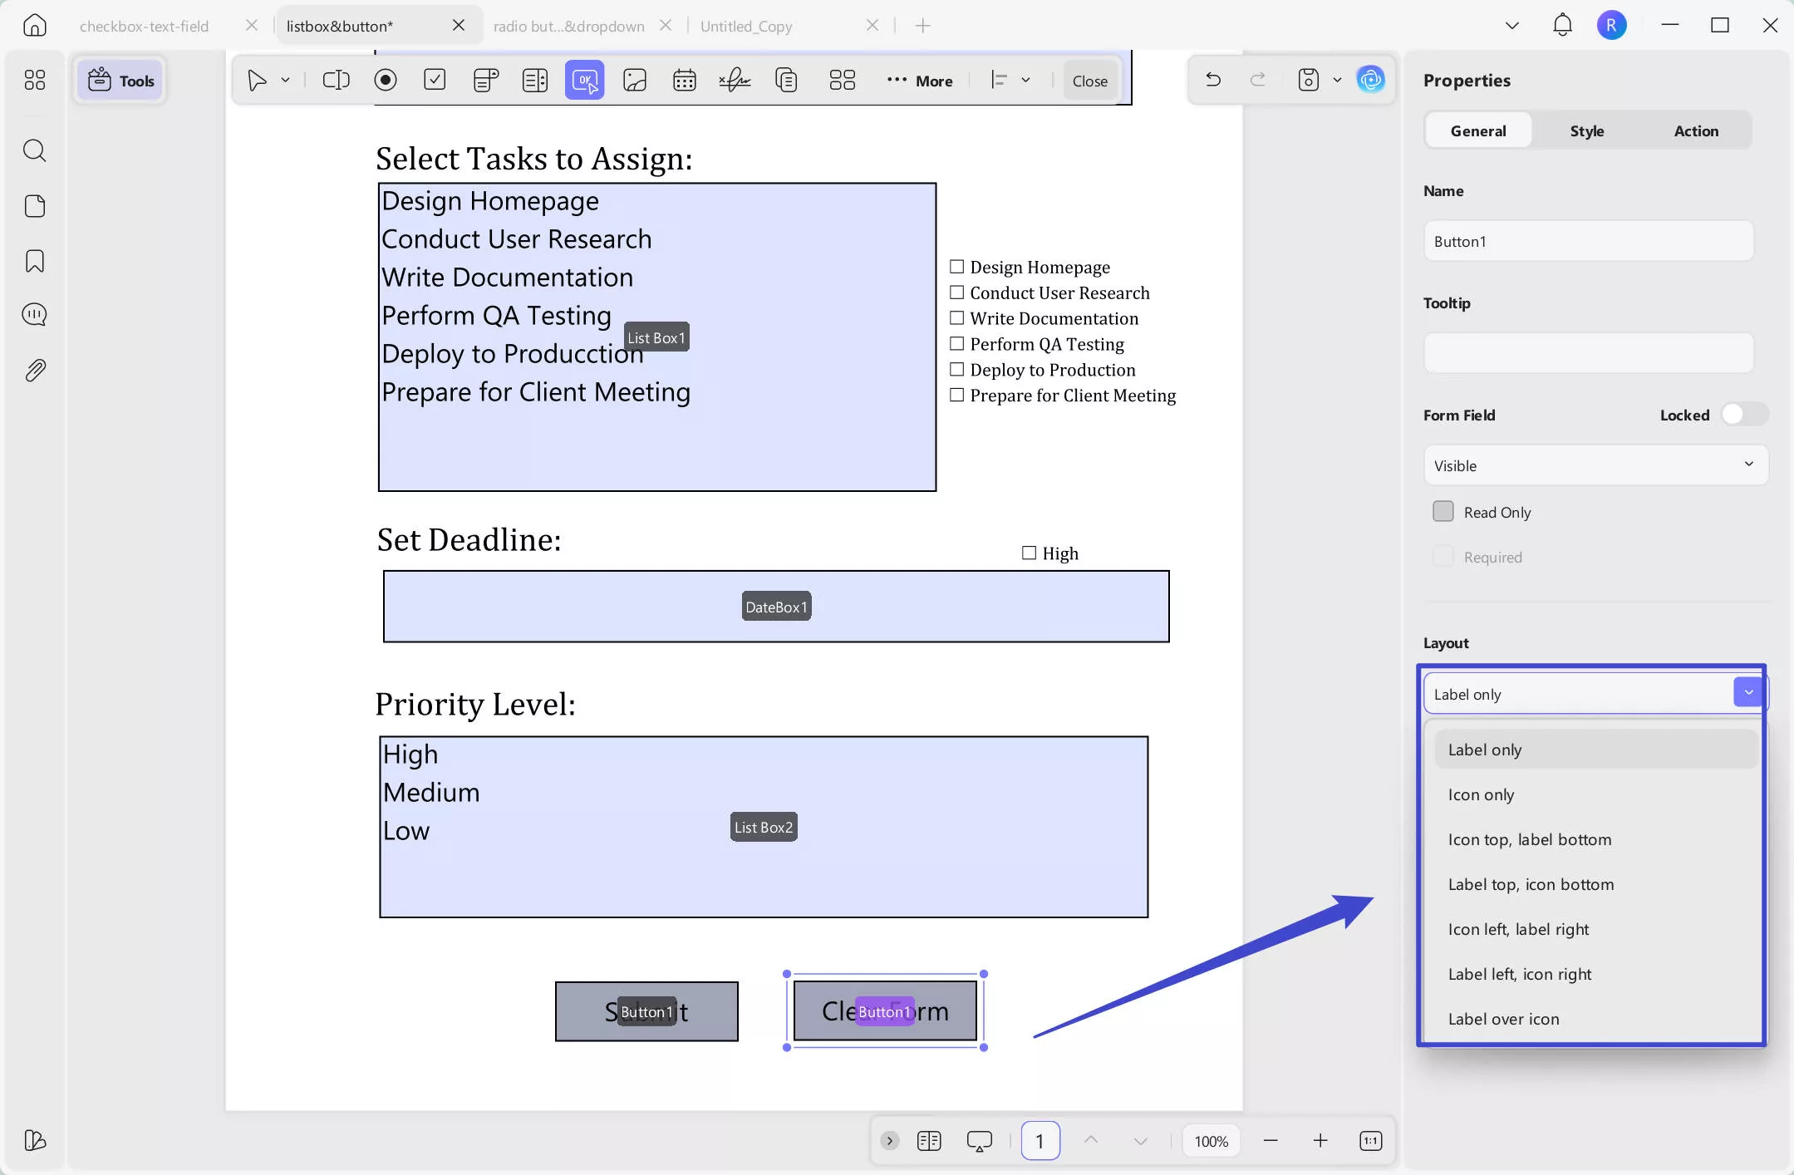The image size is (1794, 1175).
Task: Expand the Visible form field dropdown
Action: pos(1595,465)
